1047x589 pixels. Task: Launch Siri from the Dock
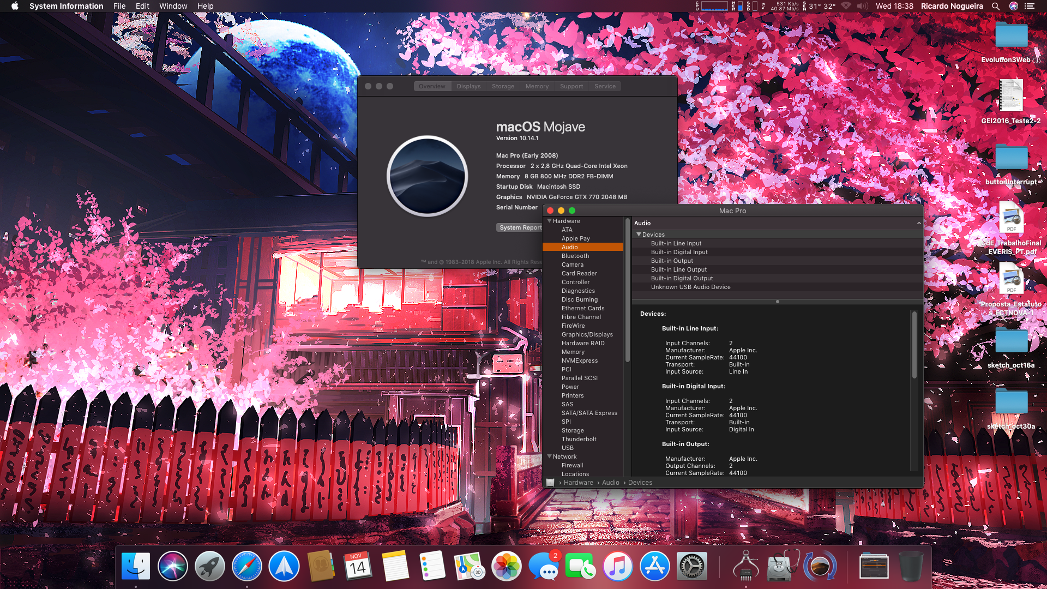(x=172, y=566)
